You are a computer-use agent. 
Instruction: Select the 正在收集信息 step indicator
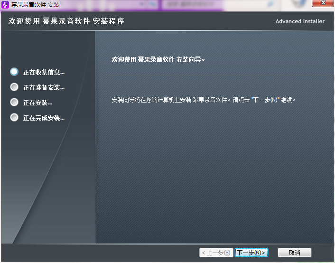pos(14,72)
